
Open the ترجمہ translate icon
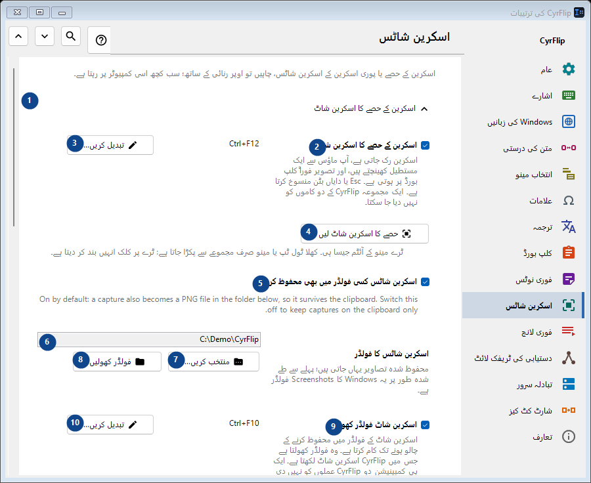(569, 226)
